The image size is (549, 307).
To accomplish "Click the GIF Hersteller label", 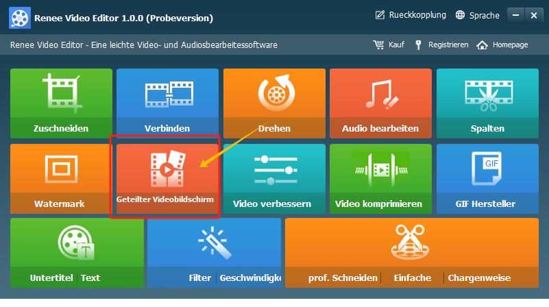I will (x=485, y=204).
